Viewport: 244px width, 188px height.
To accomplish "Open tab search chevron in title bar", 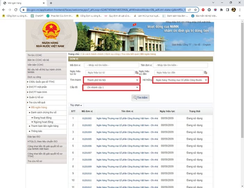I will (213, 2).
